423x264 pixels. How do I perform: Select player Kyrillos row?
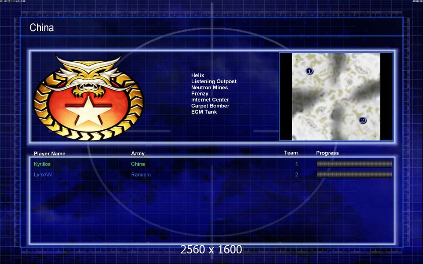click(x=212, y=164)
